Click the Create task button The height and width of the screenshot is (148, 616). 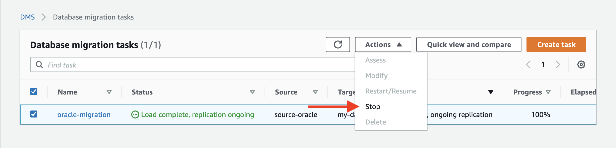pos(556,44)
